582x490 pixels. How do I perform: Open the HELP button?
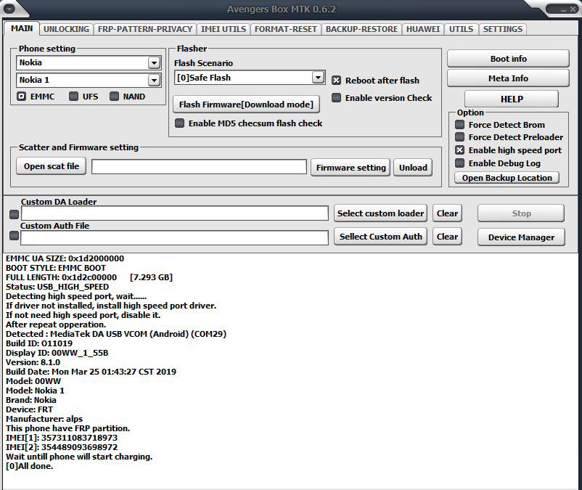pos(512,99)
